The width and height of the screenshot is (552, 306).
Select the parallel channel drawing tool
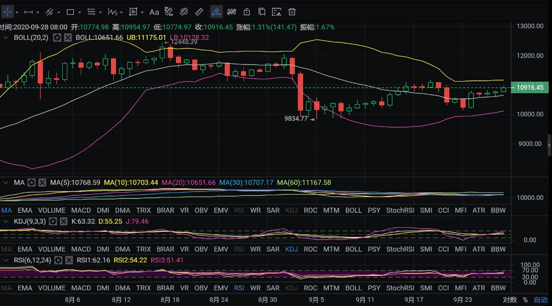[x=49, y=12]
